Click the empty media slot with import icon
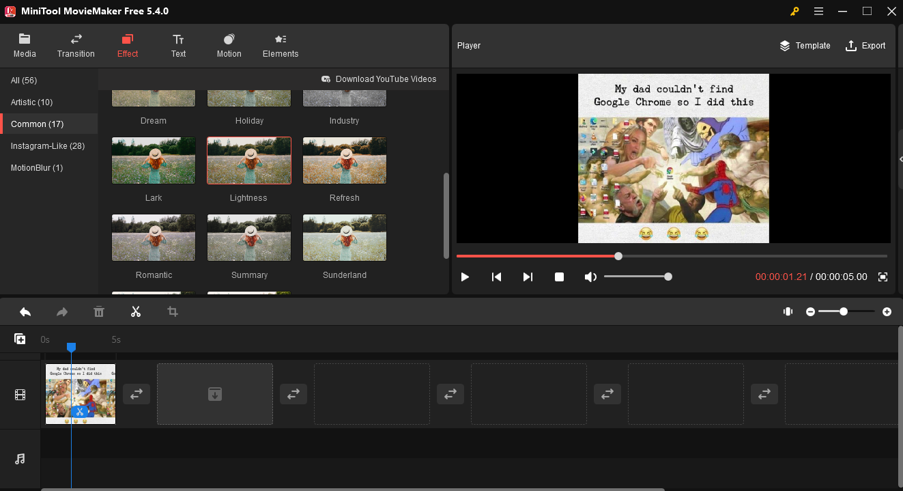Image resolution: width=903 pixels, height=491 pixels. coord(215,394)
